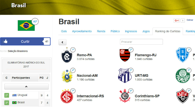Select the Ranking de Curtidas tab
The height and width of the screenshot is (107, 195).
click(x=168, y=31)
